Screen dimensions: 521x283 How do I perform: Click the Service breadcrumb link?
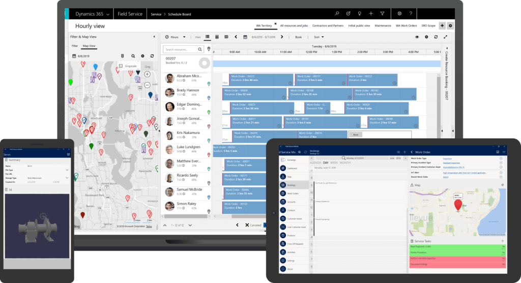coord(156,14)
